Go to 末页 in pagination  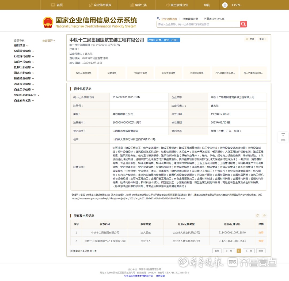click(x=261, y=251)
